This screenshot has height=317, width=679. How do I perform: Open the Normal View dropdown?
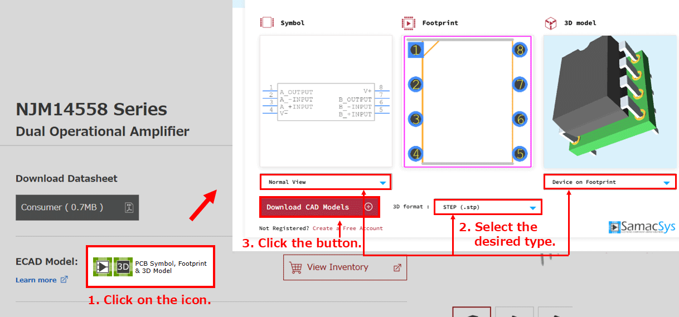click(326, 182)
